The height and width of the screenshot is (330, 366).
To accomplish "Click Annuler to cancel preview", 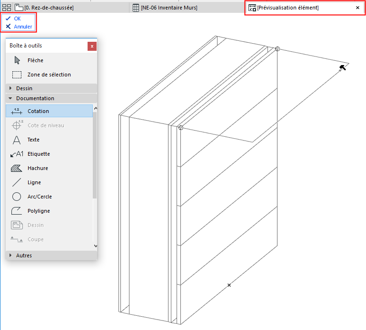I will (x=19, y=27).
